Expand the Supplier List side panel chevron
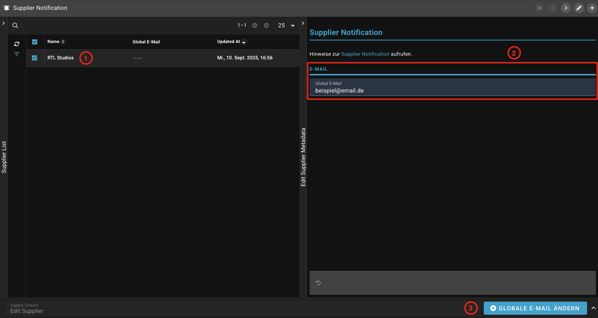Viewport: 598px width, 318px height. tap(4, 23)
